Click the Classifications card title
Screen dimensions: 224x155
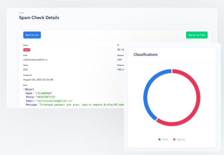coord(145,54)
